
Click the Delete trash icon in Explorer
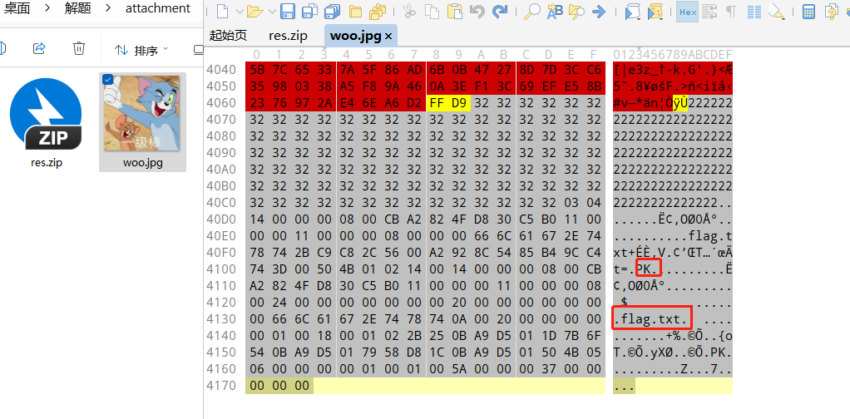pos(79,49)
